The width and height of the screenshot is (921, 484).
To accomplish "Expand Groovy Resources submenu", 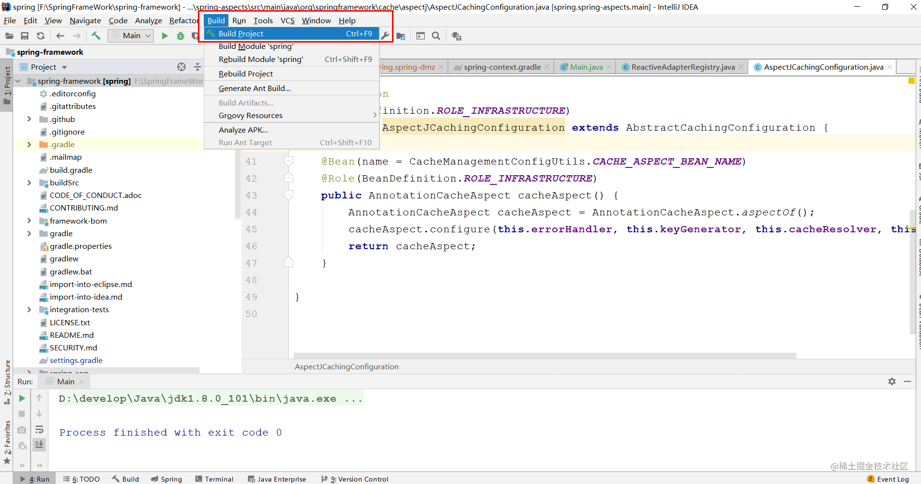I will pos(292,115).
